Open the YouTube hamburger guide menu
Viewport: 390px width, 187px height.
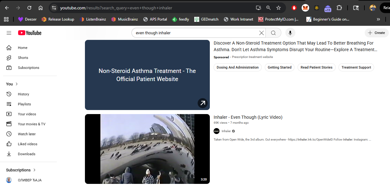(9, 33)
